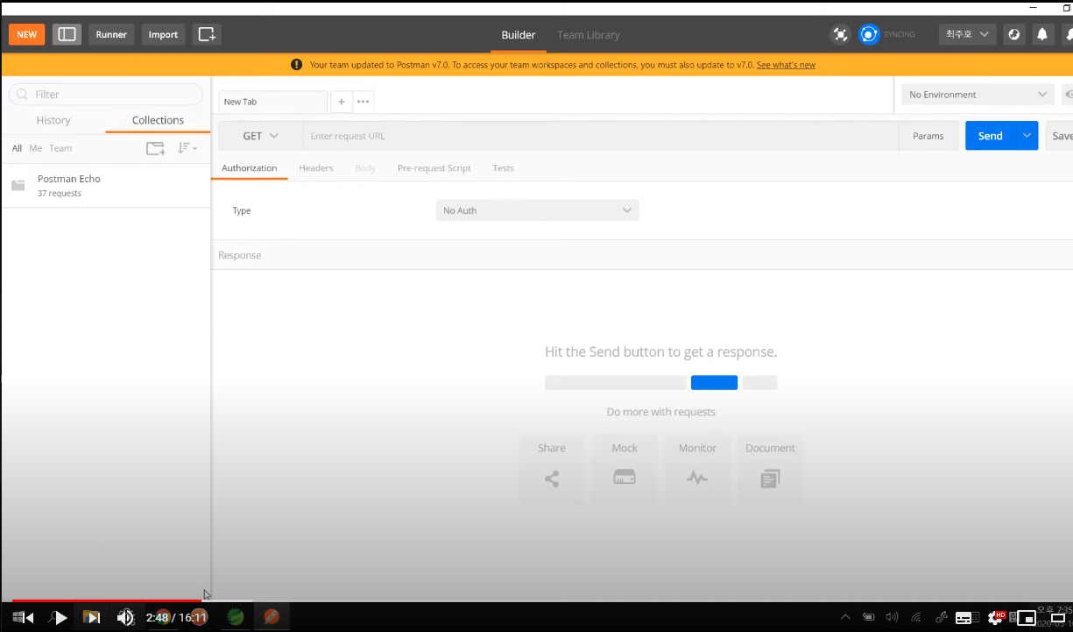The height and width of the screenshot is (632, 1073).
Task: Click the globe browse icon in header
Action: [x=1014, y=34]
